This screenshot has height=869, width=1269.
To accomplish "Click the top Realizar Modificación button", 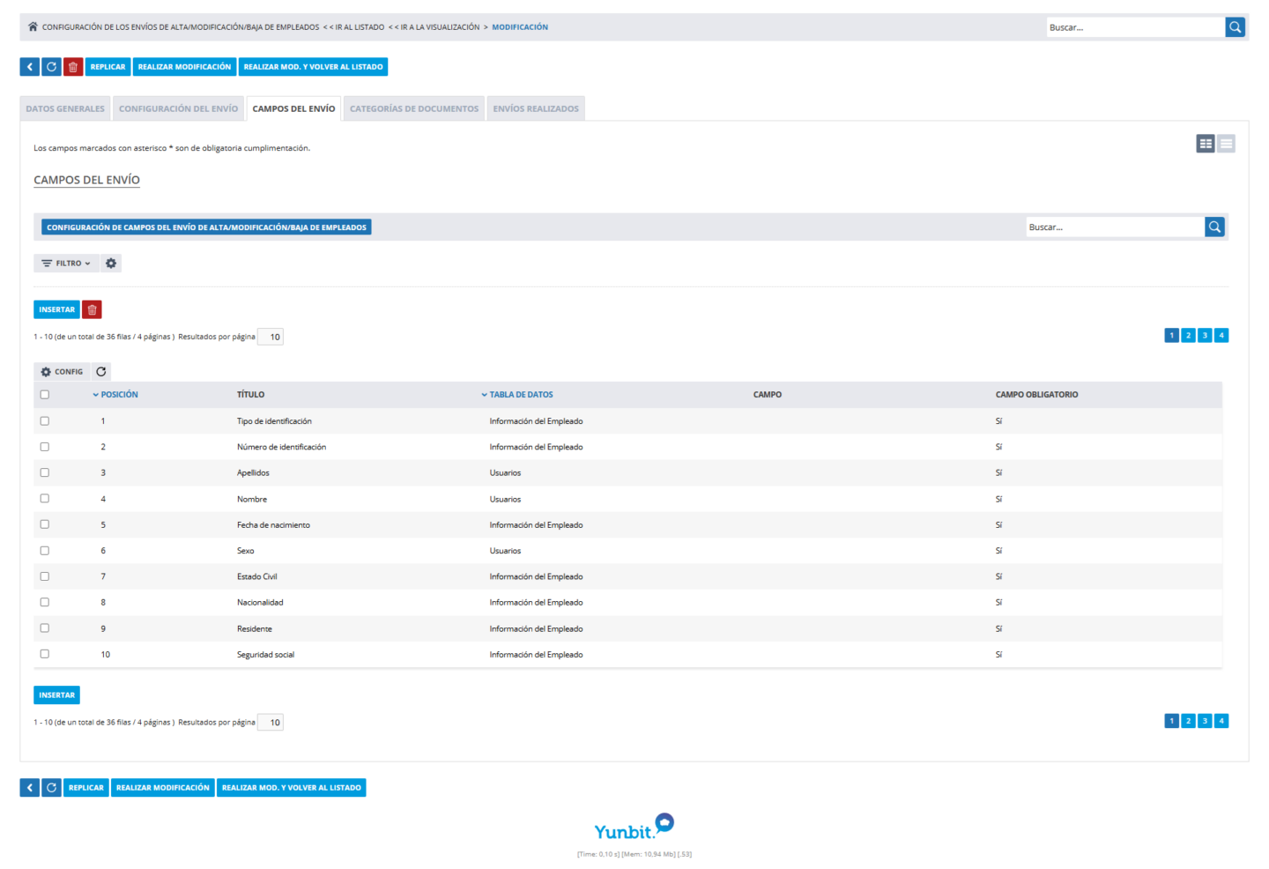I will [184, 67].
